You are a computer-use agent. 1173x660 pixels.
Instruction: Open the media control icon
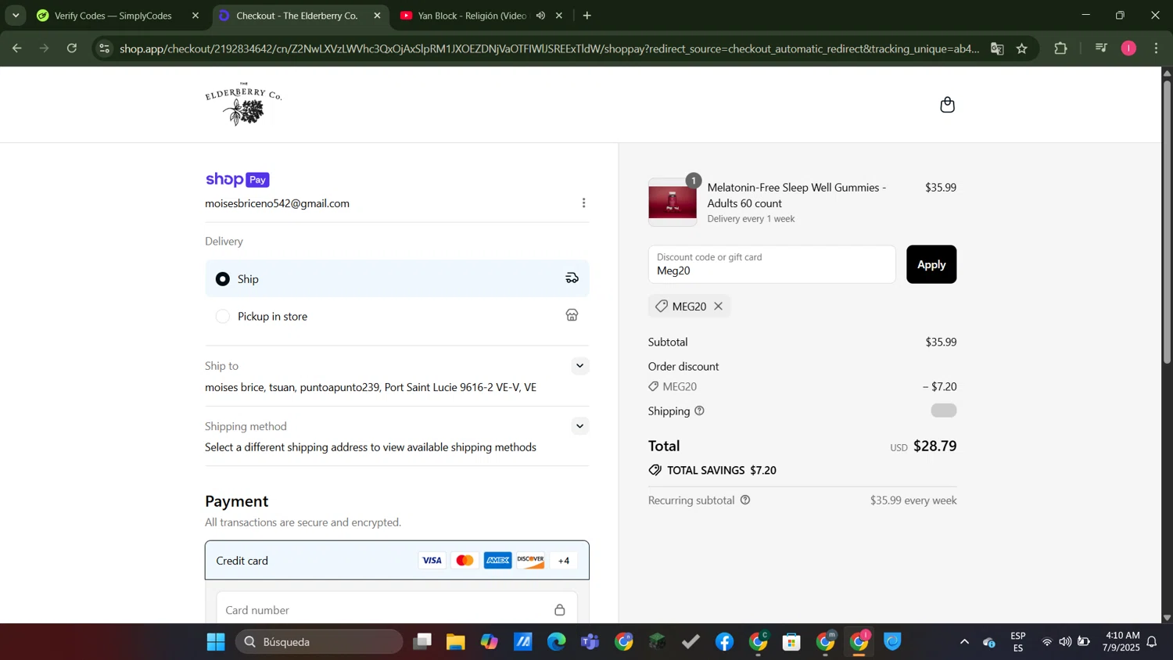(x=1101, y=48)
